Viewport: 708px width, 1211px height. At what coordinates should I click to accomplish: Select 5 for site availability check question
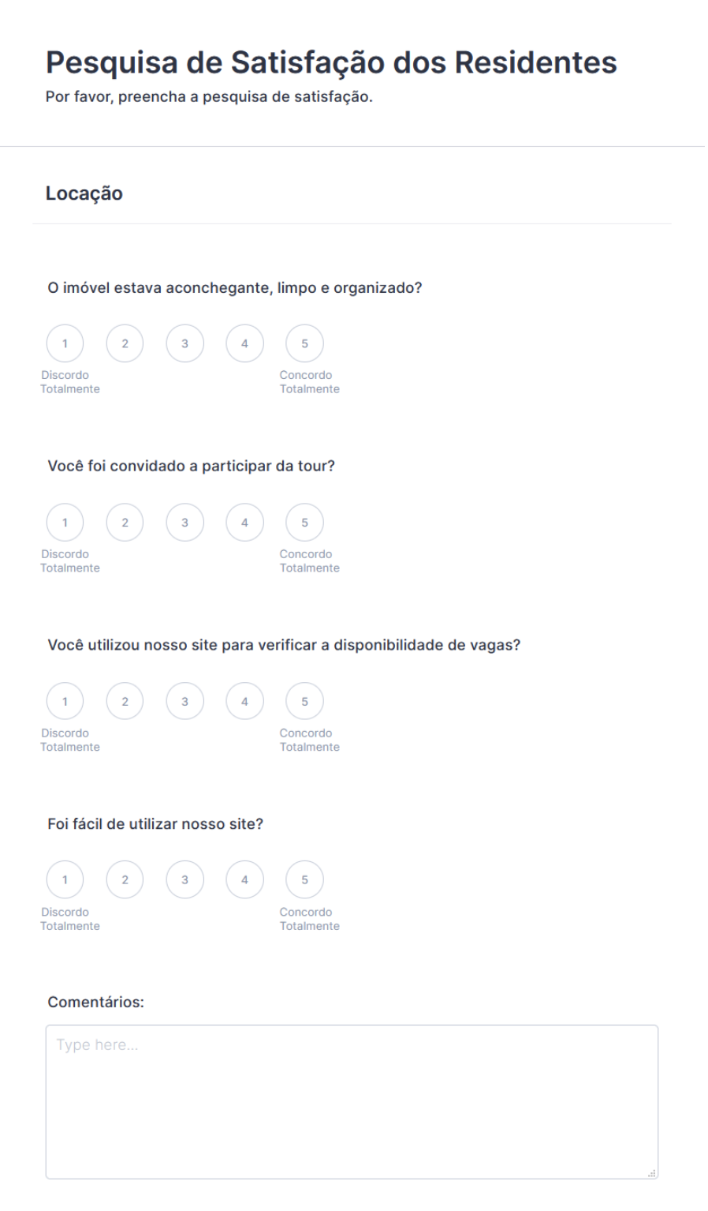(x=305, y=702)
